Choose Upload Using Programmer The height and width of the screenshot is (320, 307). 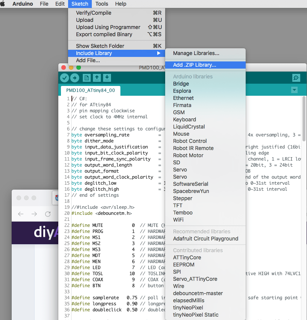tap(117, 27)
